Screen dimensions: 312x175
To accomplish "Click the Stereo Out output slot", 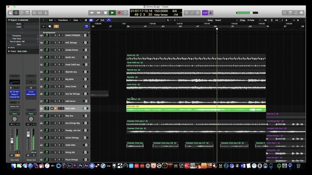I will [15, 106].
